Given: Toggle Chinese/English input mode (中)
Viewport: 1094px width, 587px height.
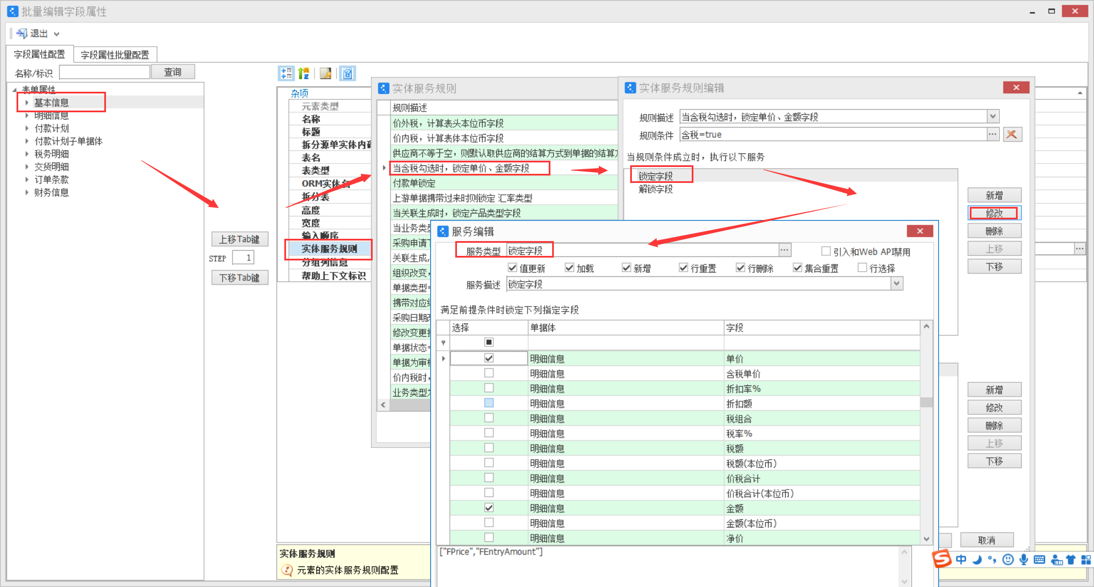Looking at the screenshot, I should click(961, 560).
